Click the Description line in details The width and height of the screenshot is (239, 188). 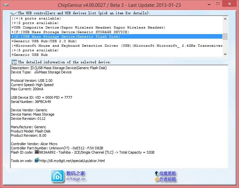59,68
